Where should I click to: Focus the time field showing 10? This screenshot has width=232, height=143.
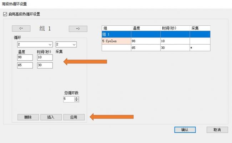(45, 57)
